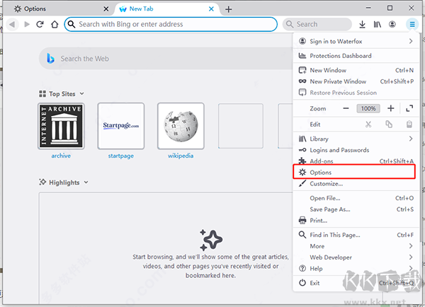Viewport: 425px width, 307px height.
Task: Click the Copy icon in Edit row
Action: pyautogui.click(x=389, y=124)
